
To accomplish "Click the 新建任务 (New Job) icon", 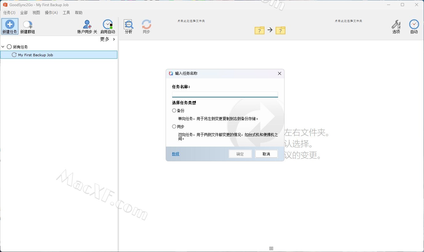I will tap(10, 25).
